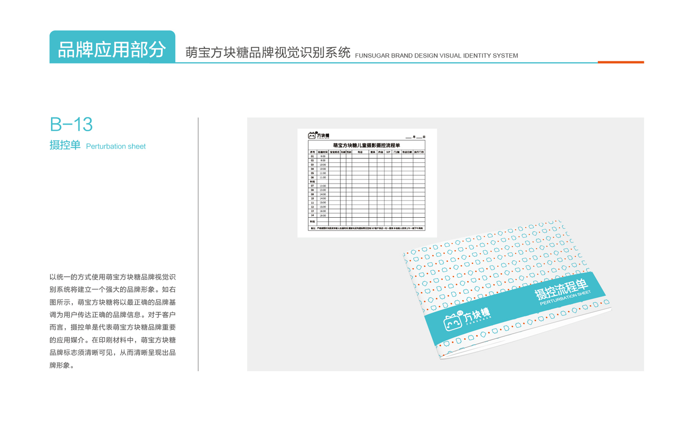Click the 序号 column header
The image size is (696, 442).
pyautogui.click(x=312, y=152)
